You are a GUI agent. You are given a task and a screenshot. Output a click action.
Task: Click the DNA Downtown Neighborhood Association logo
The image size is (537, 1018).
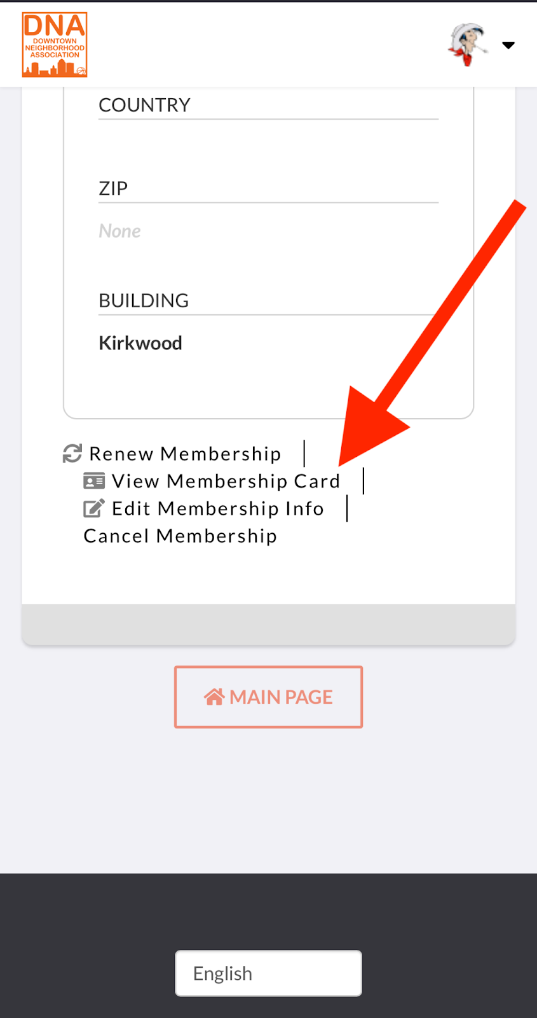(x=55, y=45)
